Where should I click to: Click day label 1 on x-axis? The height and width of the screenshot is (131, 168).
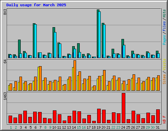coord(11,127)
